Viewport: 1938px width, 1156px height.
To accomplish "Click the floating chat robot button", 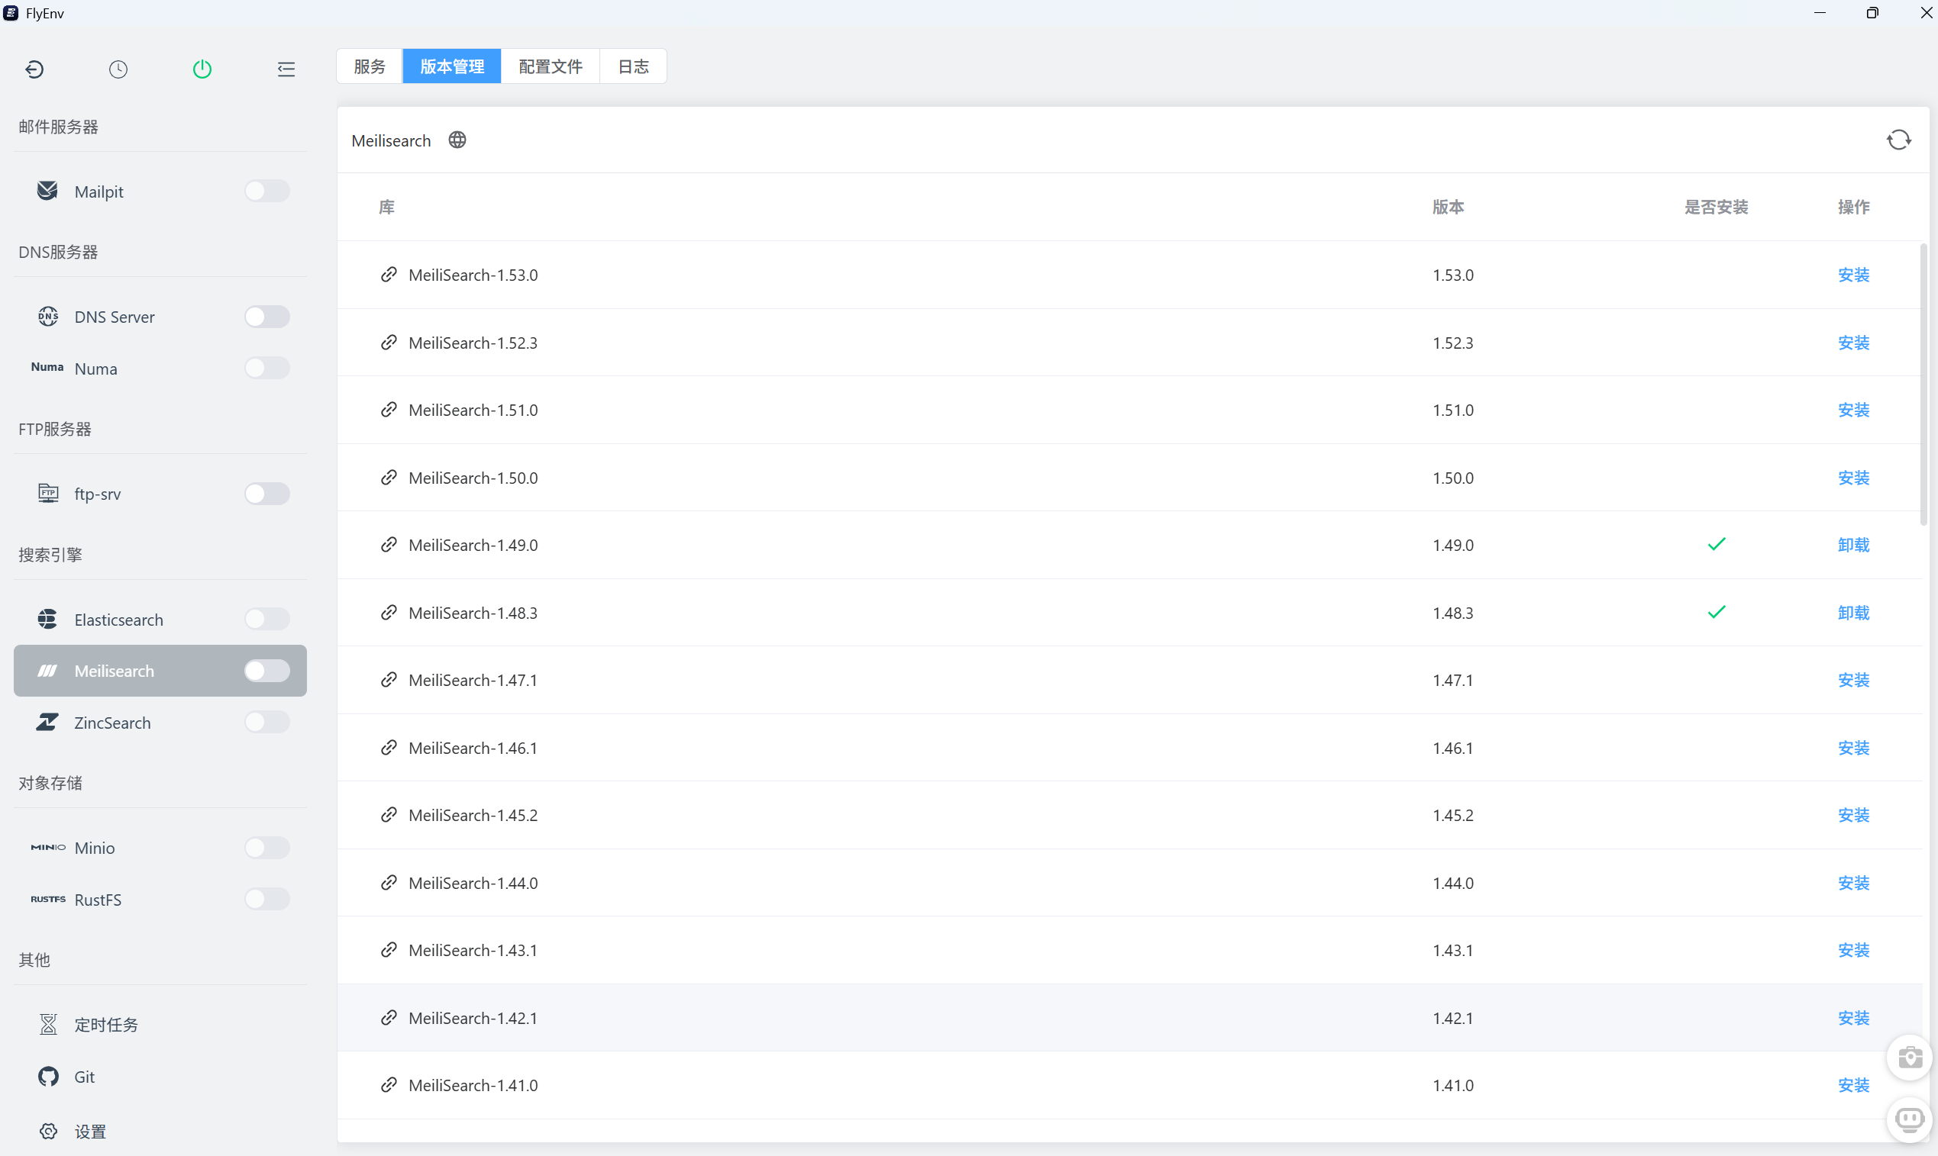I will [x=1910, y=1120].
